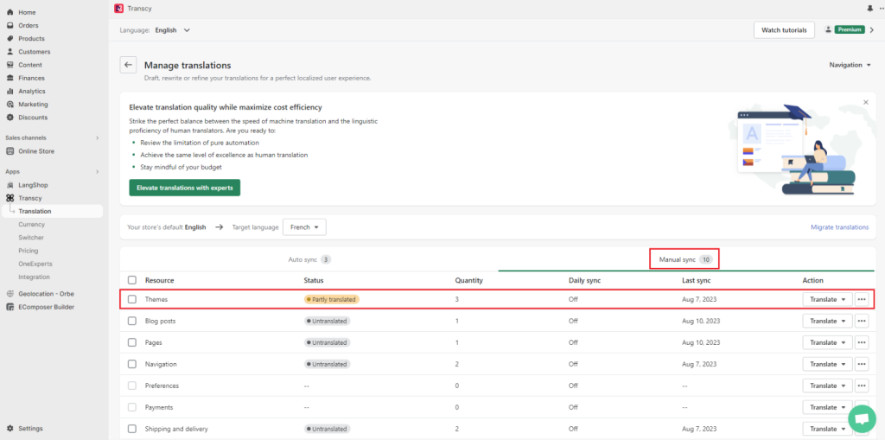Check the Pages row checkbox

pyautogui.click(x=132, y=342)
